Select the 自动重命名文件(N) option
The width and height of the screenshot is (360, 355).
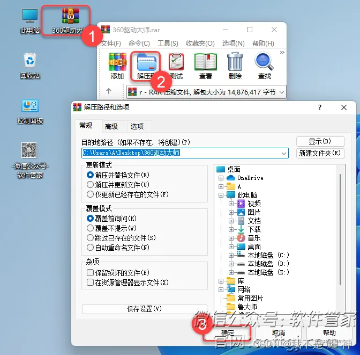coord(118,247)
